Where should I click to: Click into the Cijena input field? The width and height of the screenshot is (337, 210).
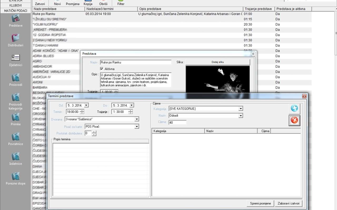tap(177, 122)
